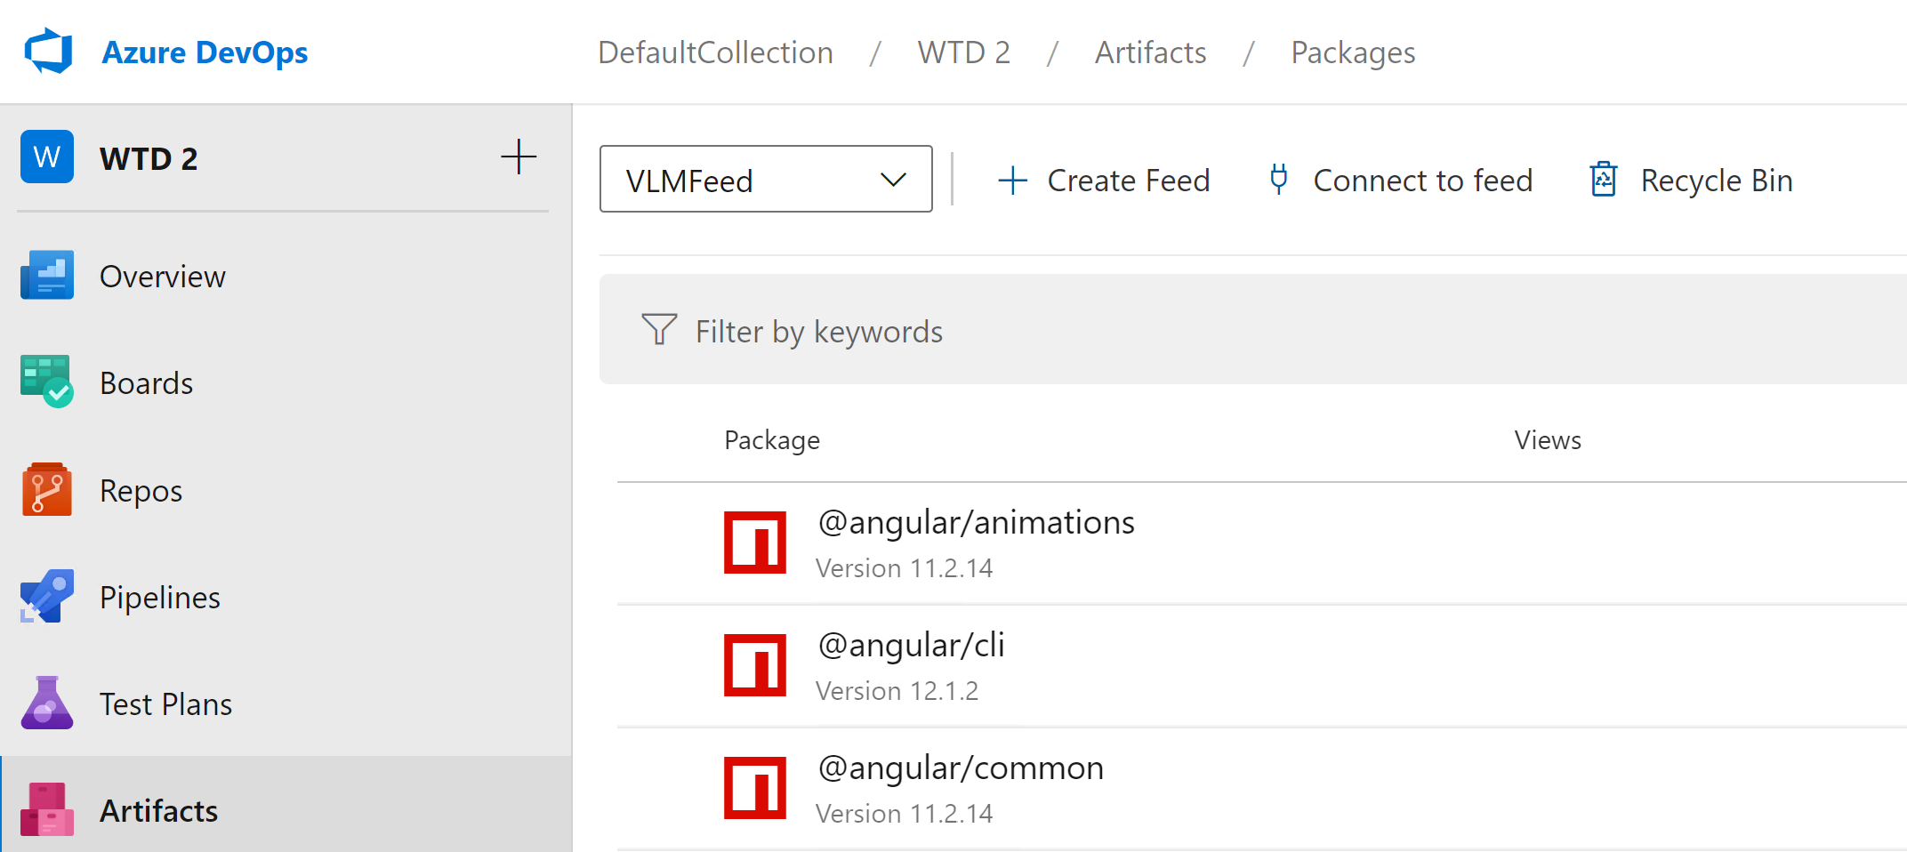Go to DefaultCollection breadcrumb

[715, 52]
